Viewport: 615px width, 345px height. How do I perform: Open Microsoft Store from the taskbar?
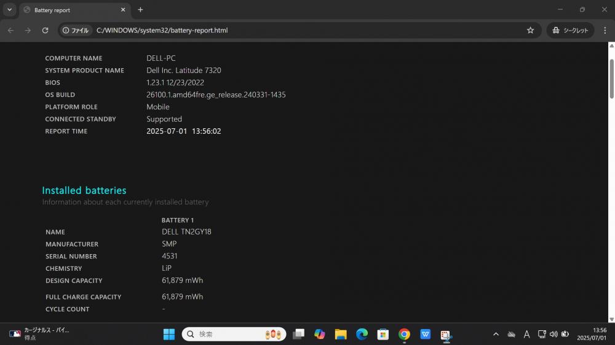(x=383, y=334)
